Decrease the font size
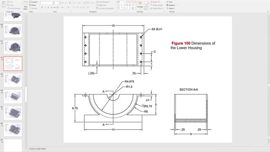This screenshot has width=270, height=152. (66, 3)
